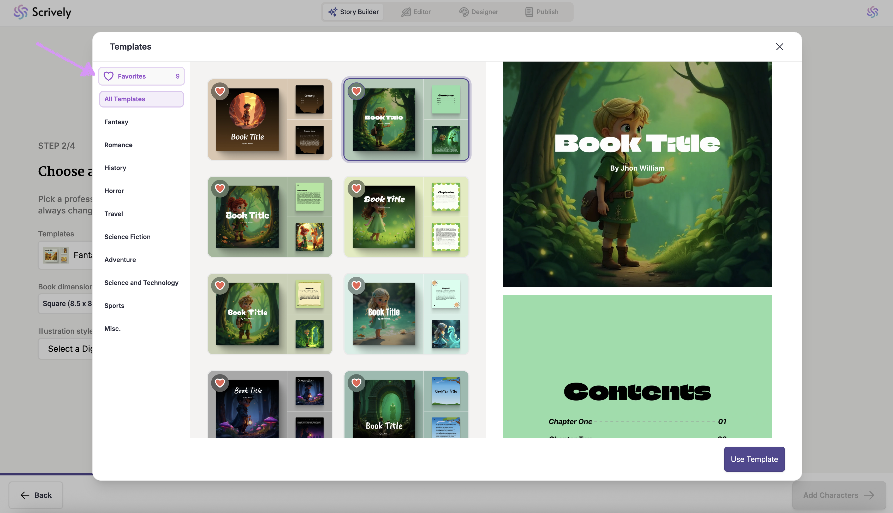
Task: Unfavorite the purple mushroom night template
Action: (220, 383)
